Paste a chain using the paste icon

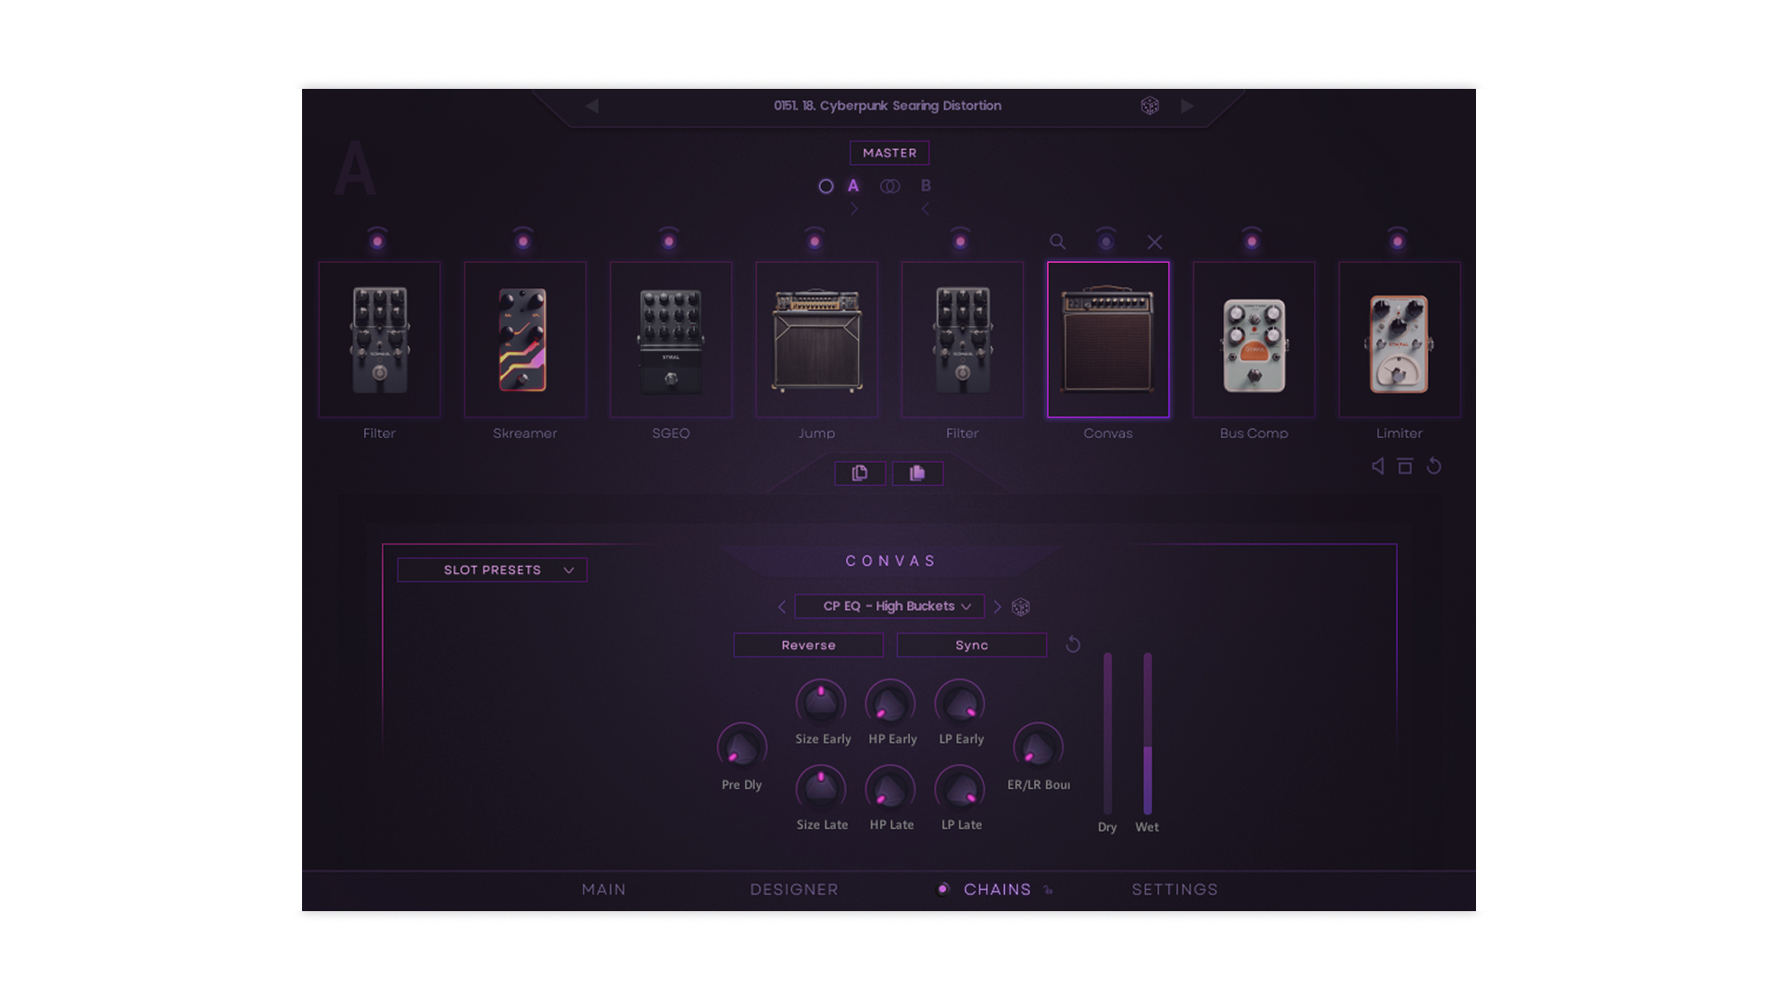(917, 473)
